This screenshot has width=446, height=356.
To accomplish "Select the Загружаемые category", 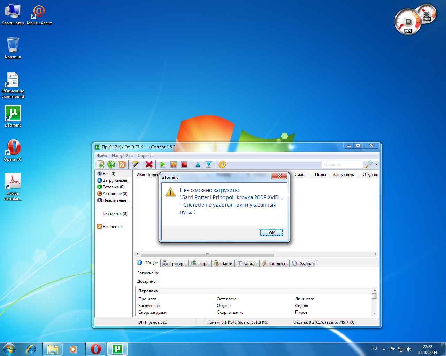I will (x=114, y=180).
